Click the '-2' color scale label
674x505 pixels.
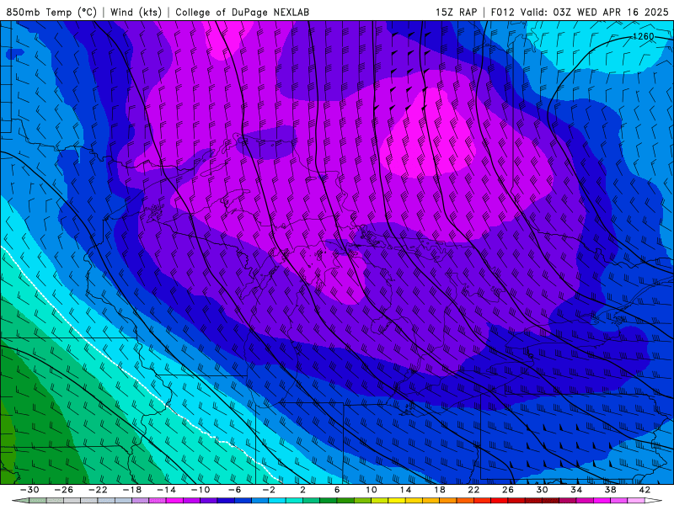click(x=269, y=490)
